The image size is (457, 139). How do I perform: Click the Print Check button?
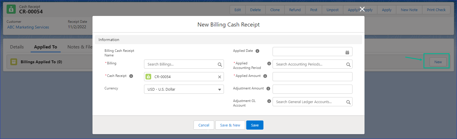[436, 10]
